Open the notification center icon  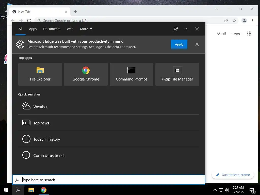click(x=252, y=190)
